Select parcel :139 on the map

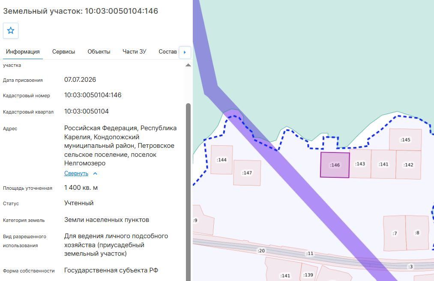(308, 275)
